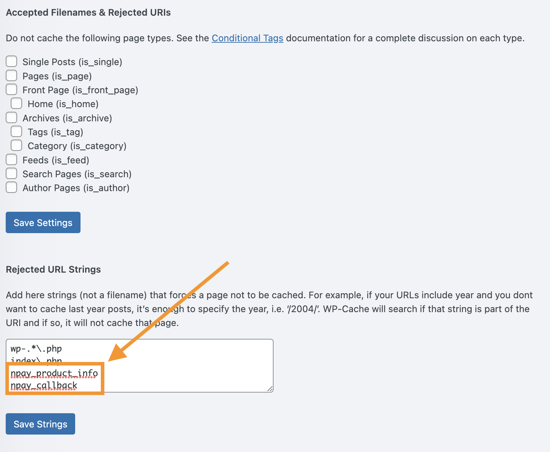
Task: Grab the textarea resize handle corner
Action: click(x=270, y=389)
